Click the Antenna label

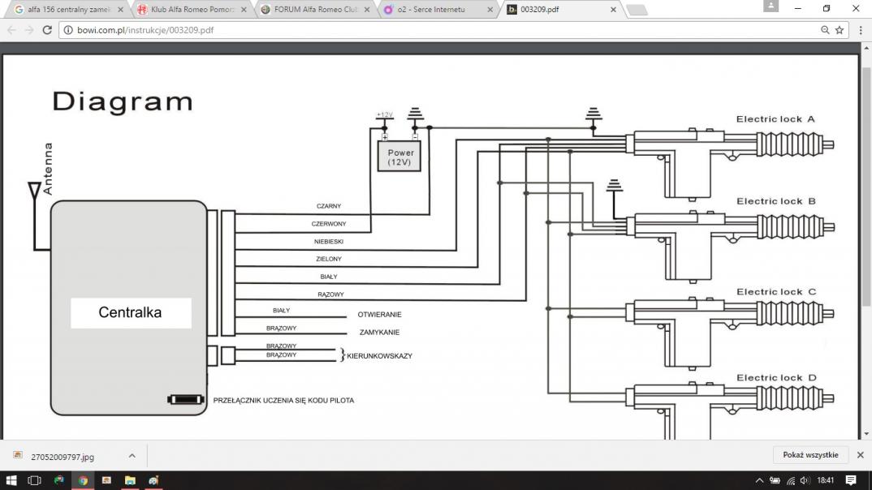coord(48,169)
